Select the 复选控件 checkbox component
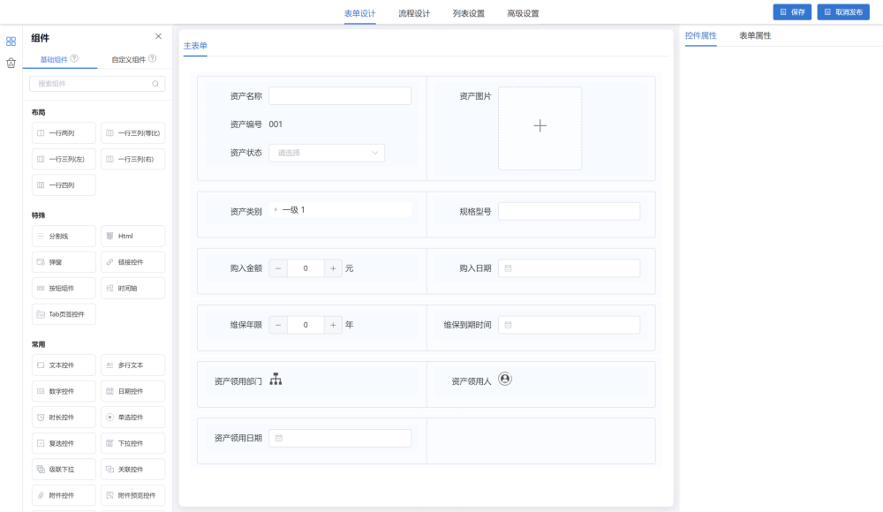This screenshot has height=512, width=883. tap(64, 443)
